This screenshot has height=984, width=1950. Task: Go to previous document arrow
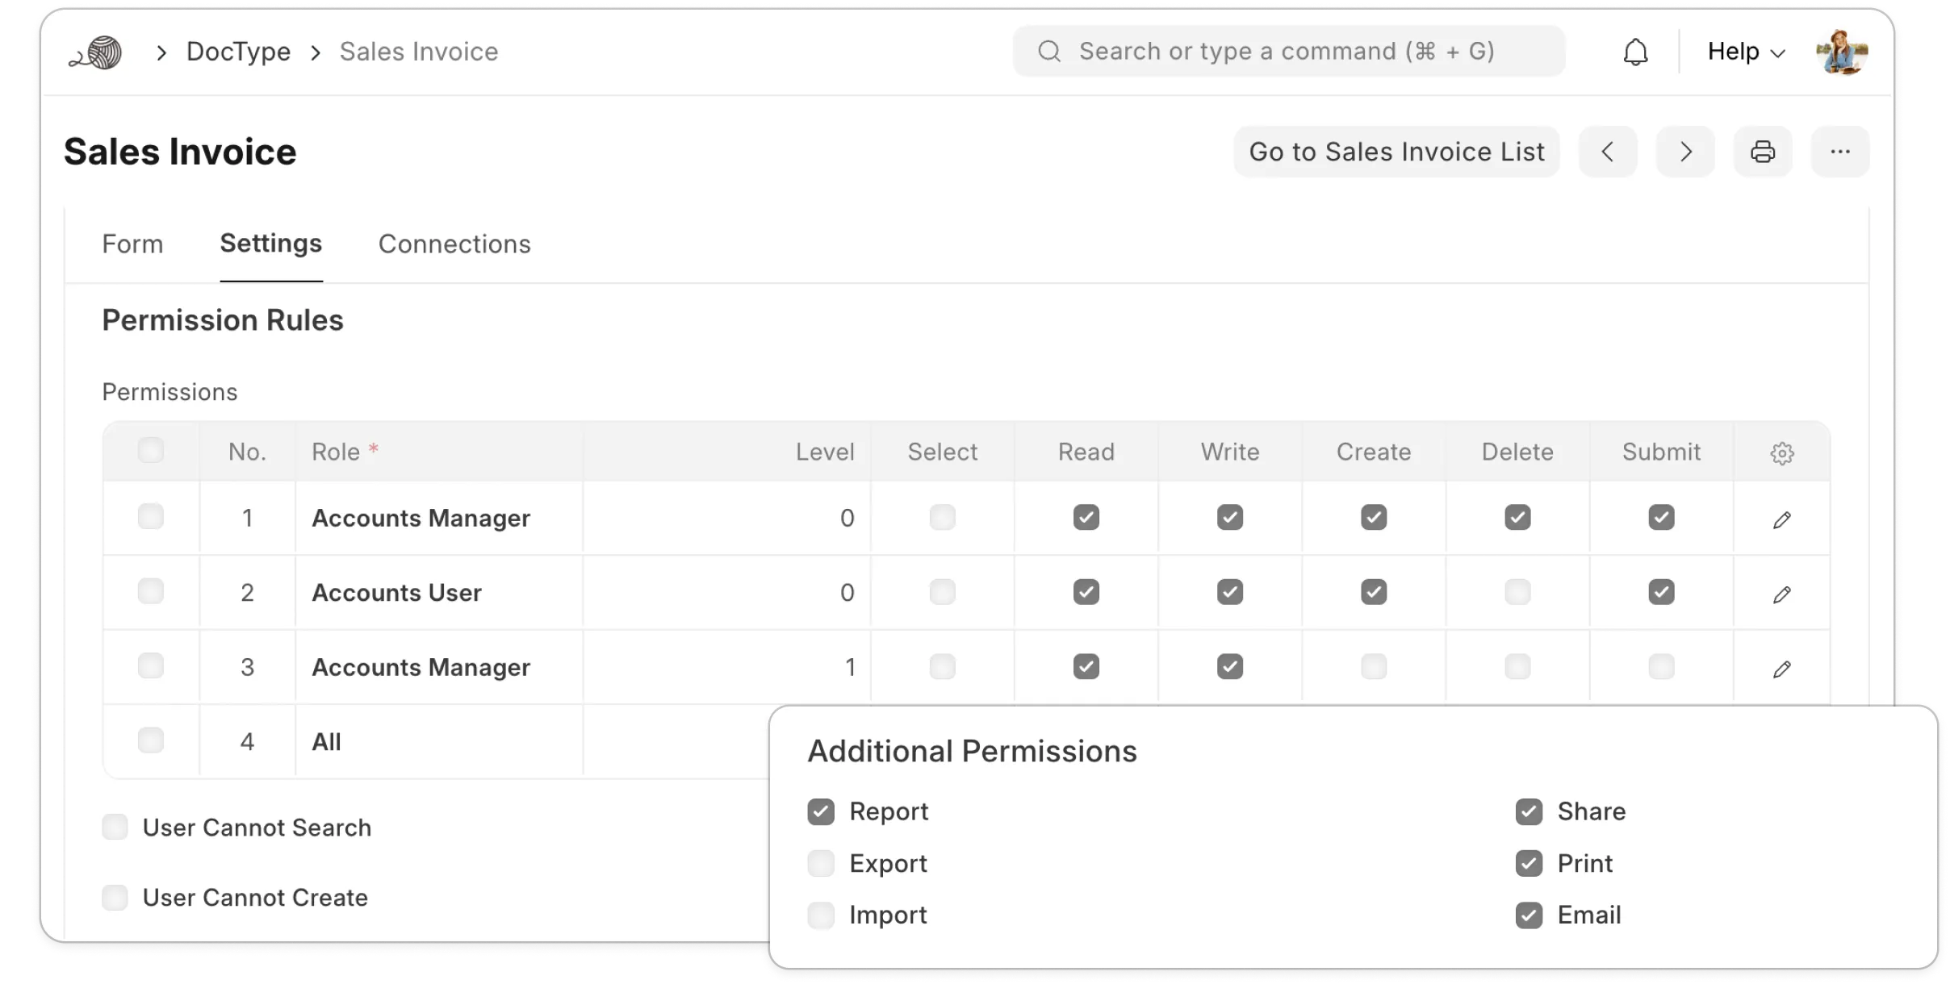[1608, 152]
